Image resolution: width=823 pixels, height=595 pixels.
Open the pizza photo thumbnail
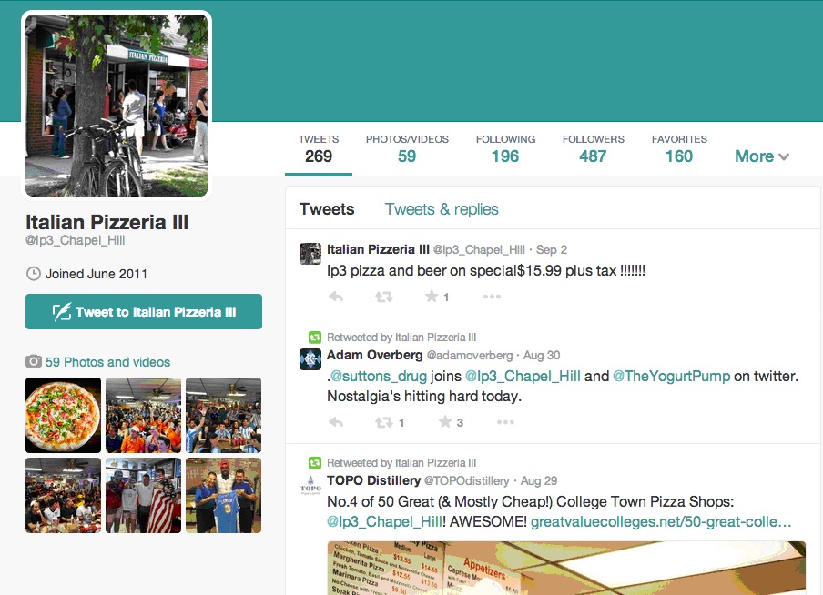63,415
